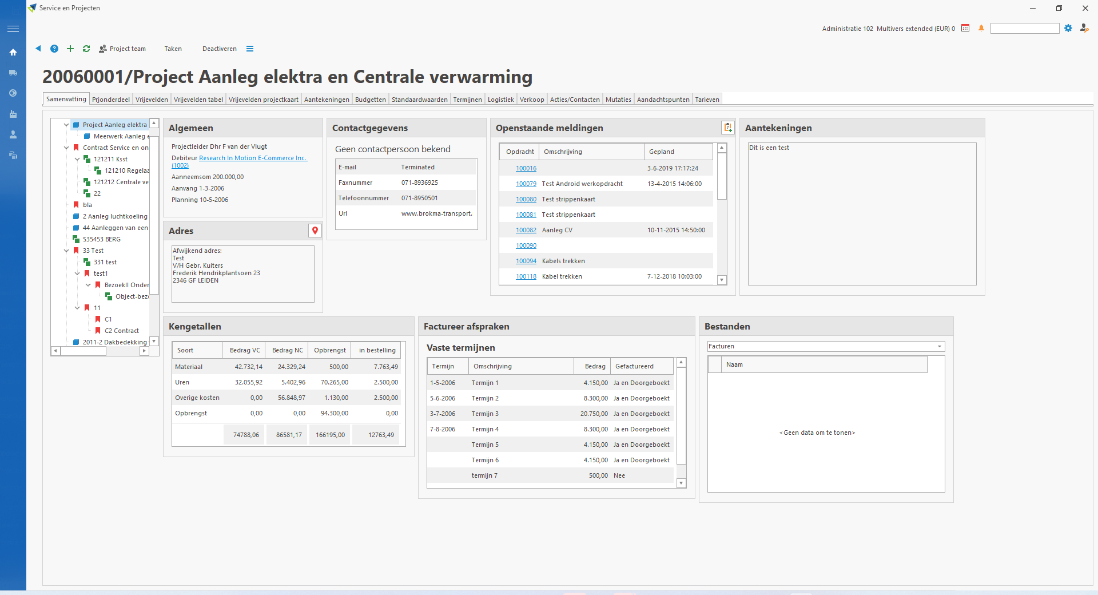The image size is (1098, 595).
Task: Open the Facturen dropdown in Bestanden
Action: [x=939, y=347]
